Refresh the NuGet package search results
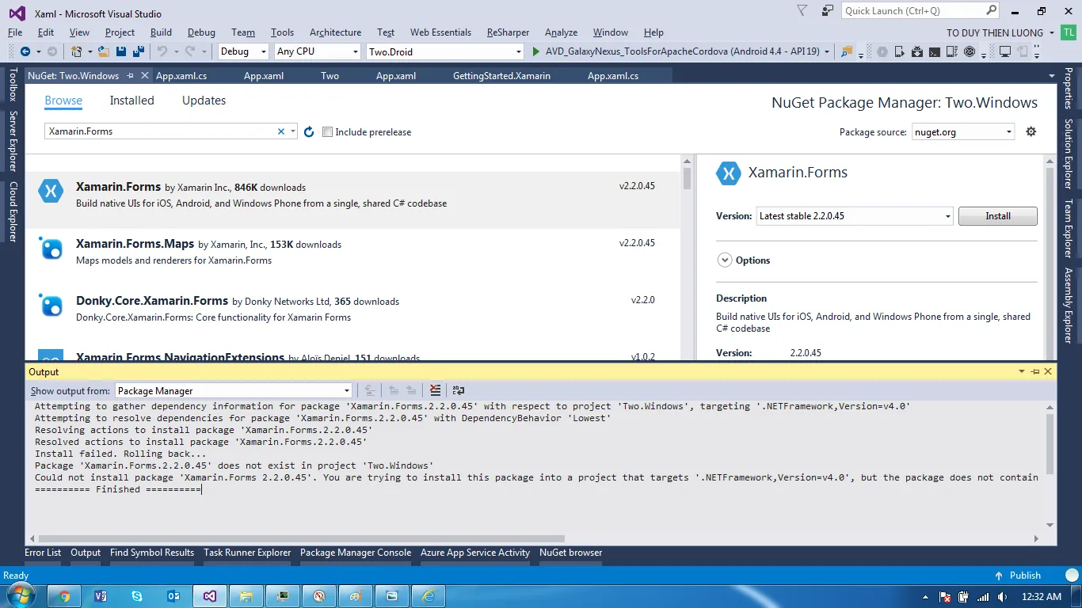1082x608 pixels. [x=309, y=131]
